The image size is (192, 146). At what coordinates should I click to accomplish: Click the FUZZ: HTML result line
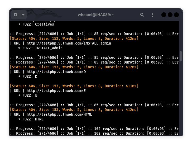31,119
